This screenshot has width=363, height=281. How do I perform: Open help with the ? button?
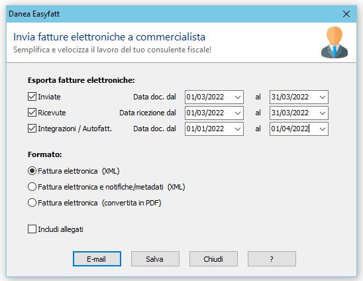click(272, 258)
